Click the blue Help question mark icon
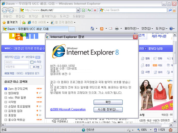178x133 pixels. tap(171, 29)
